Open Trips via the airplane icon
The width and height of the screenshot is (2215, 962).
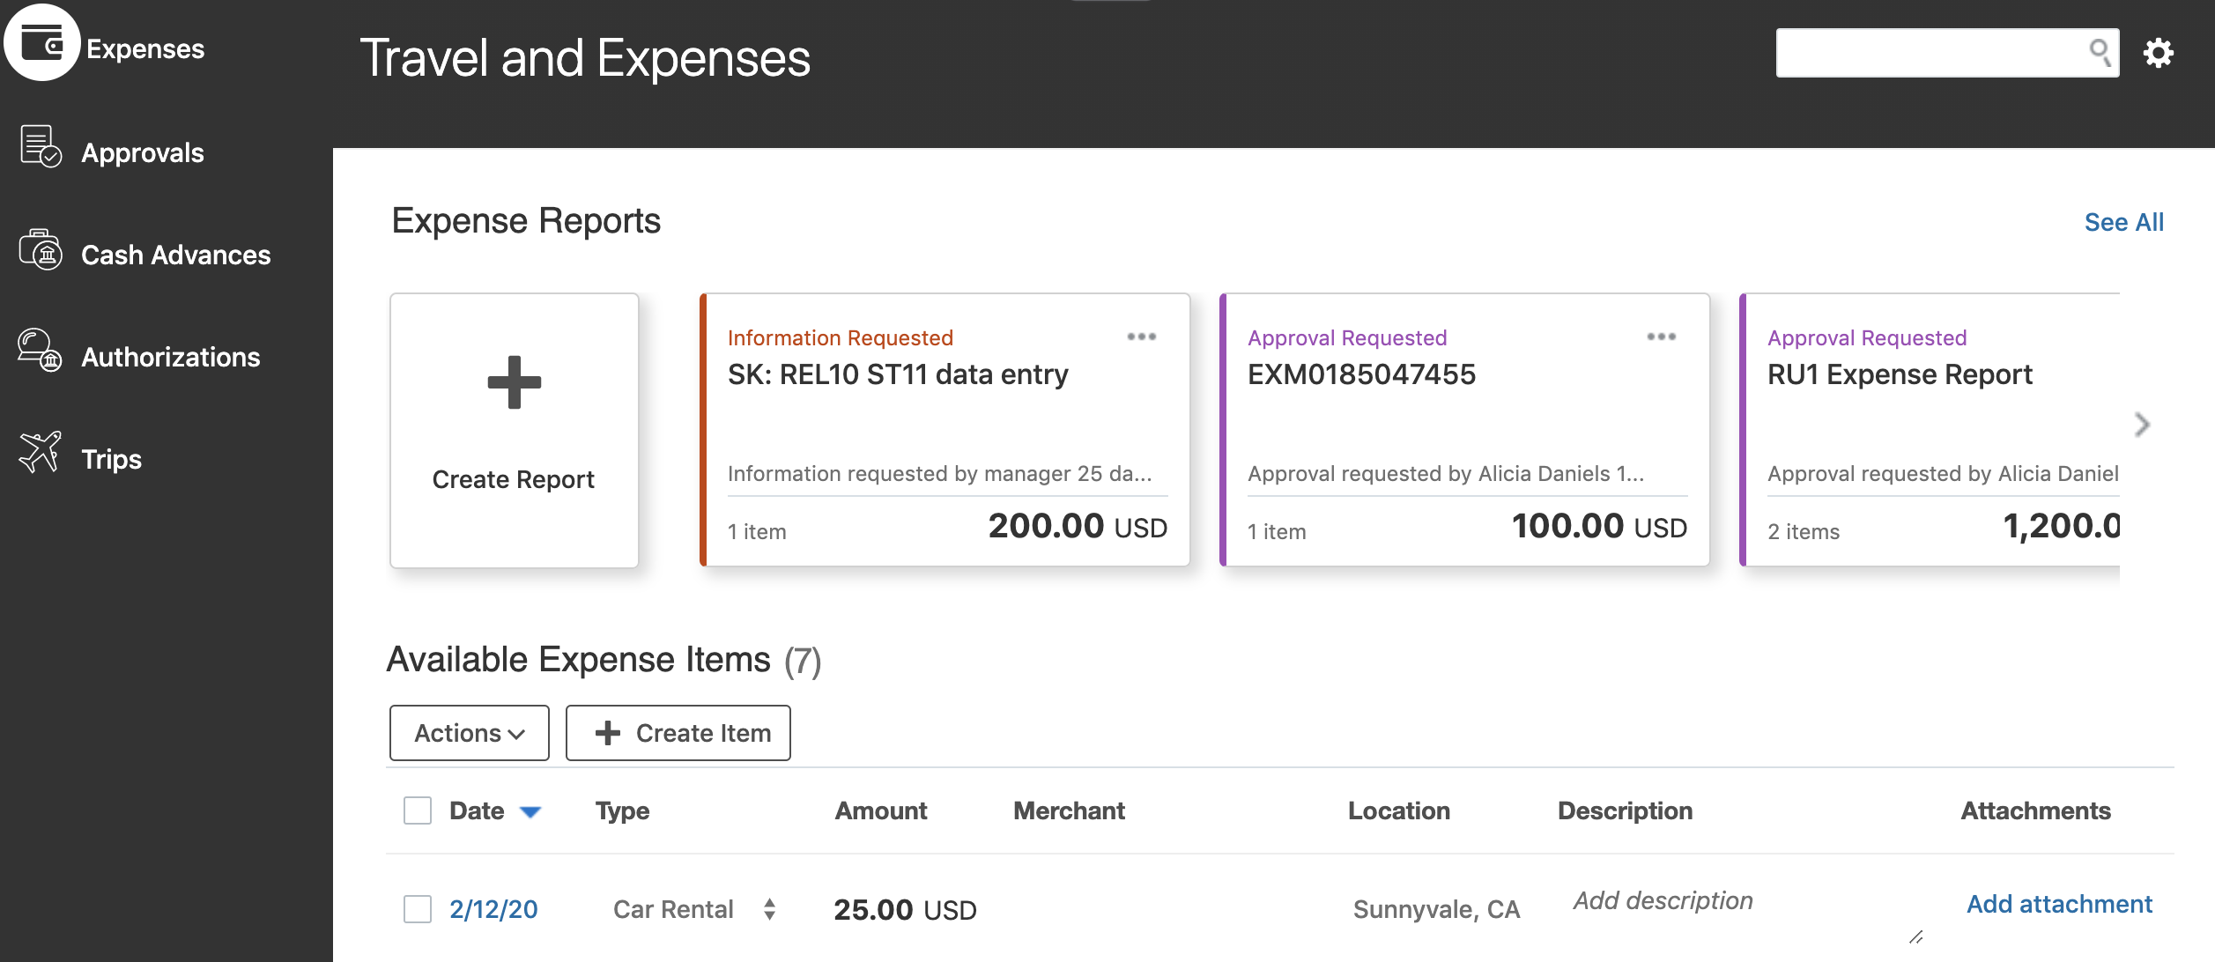click(40, 453)
